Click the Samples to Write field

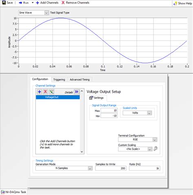[x=111, y=168]
